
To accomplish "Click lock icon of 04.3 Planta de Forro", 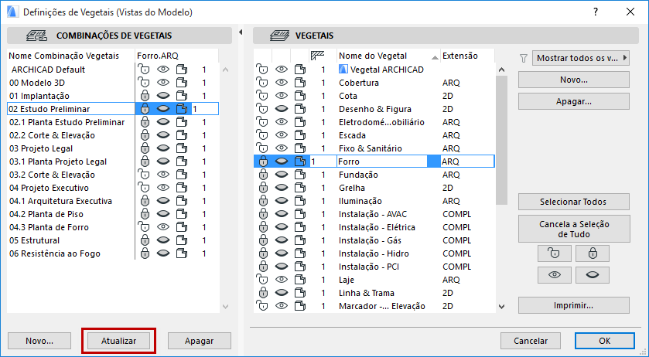I will click(x=144, y=227).
